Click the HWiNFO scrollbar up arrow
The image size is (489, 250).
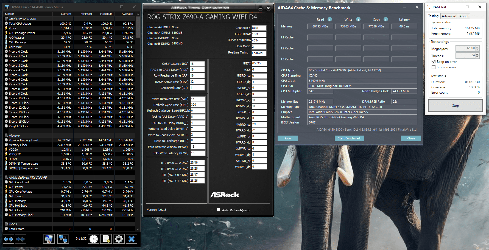click(x=138, y=14)
